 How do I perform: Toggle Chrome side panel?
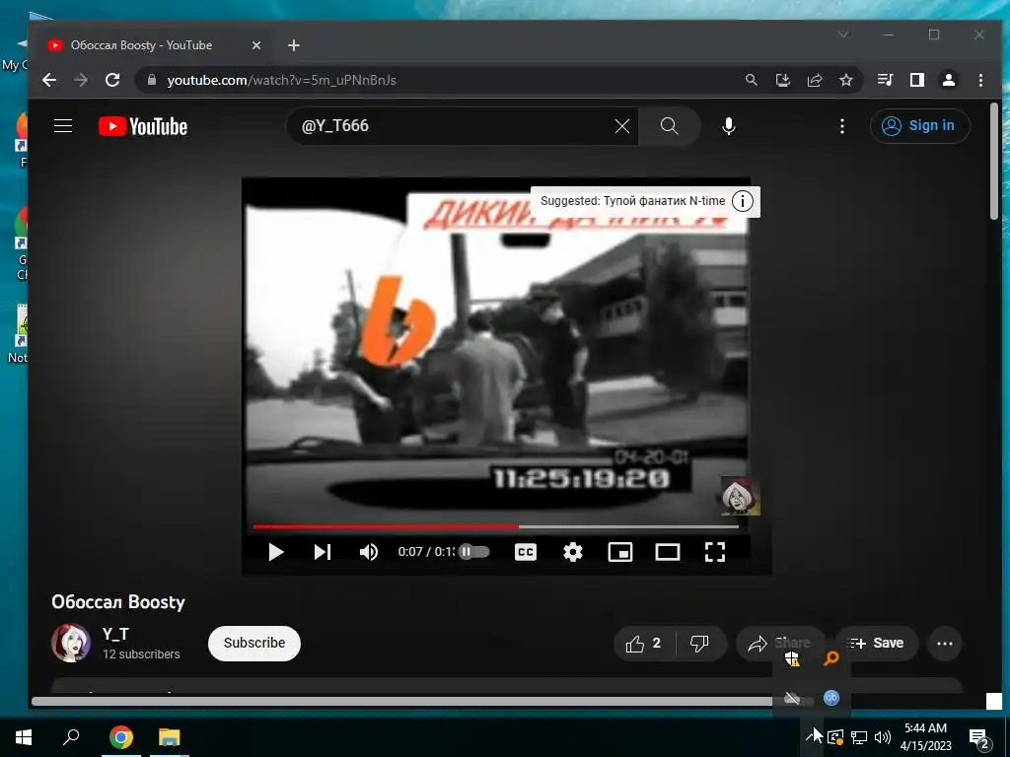pyautogui.click(x=916, y=80)
